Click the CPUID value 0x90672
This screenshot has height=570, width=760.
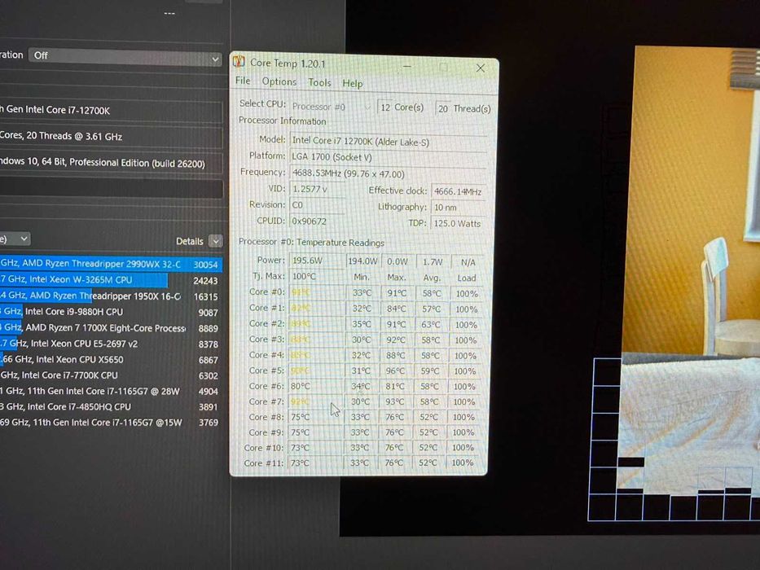click(x=317, y=221)
